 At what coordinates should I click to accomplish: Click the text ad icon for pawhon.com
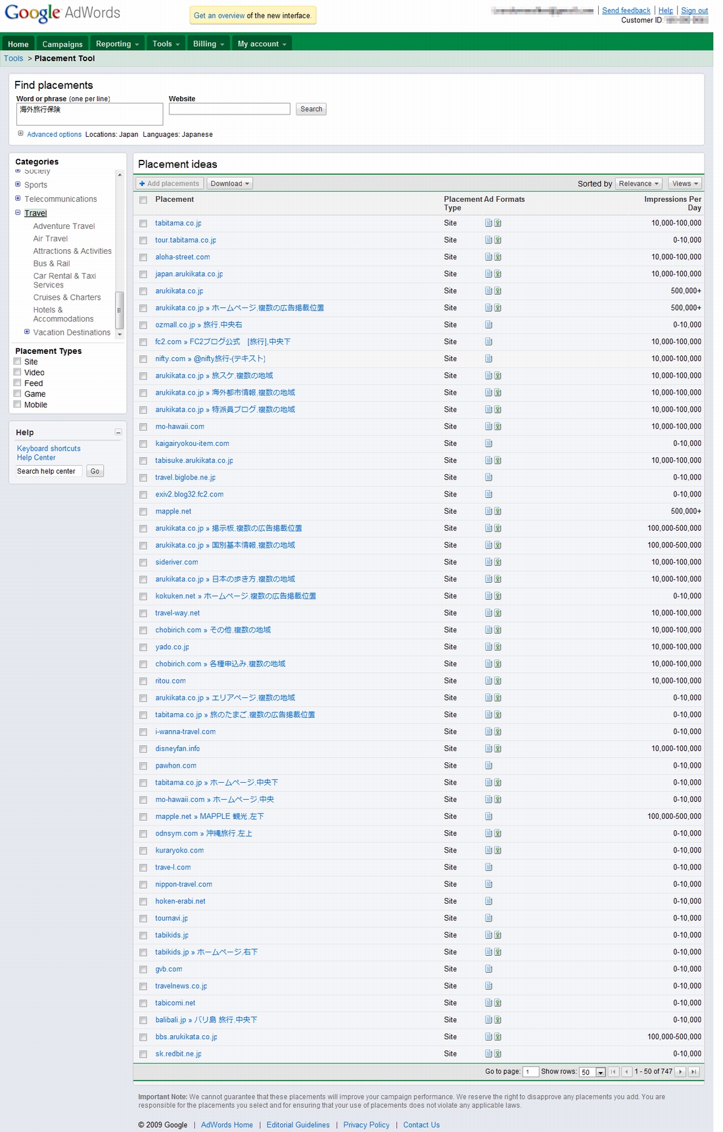(x=488, y=766)
